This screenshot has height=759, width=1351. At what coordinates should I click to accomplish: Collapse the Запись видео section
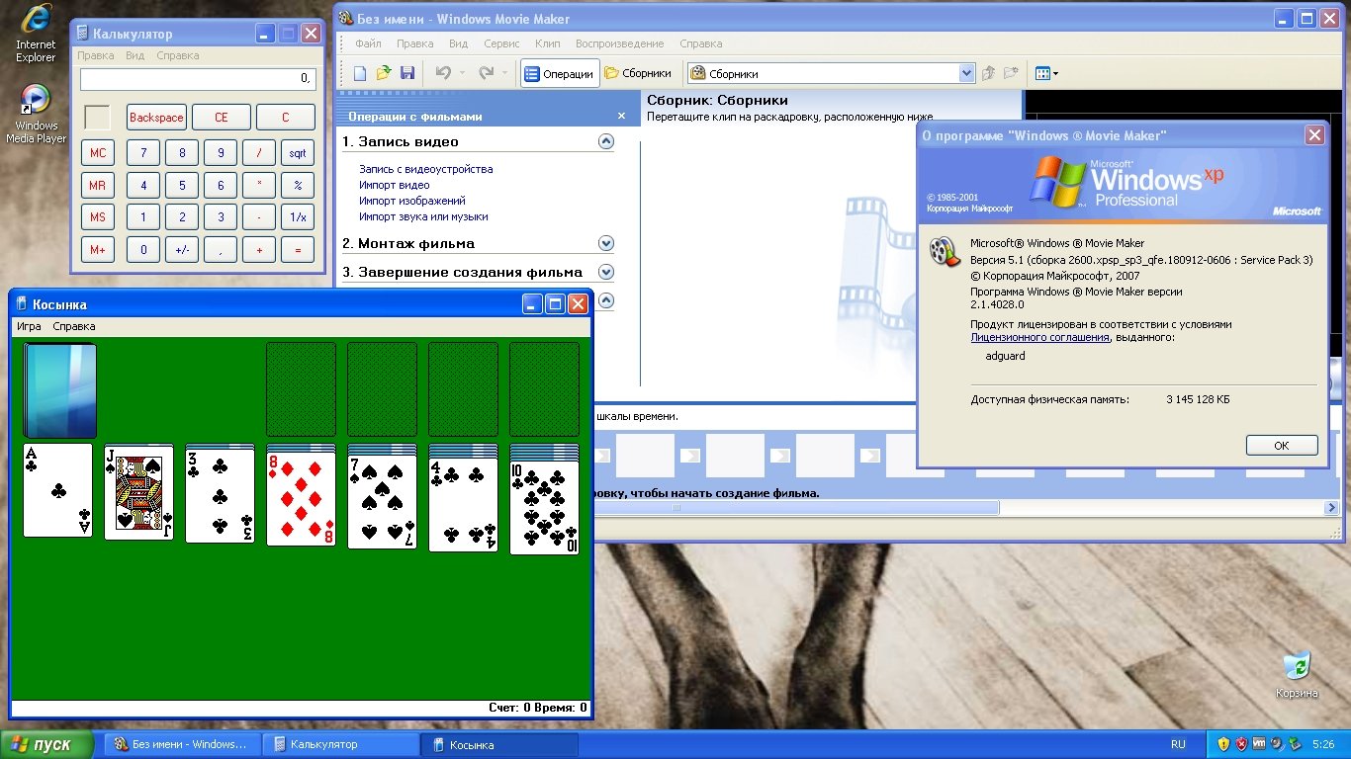[x=606, y=141]
